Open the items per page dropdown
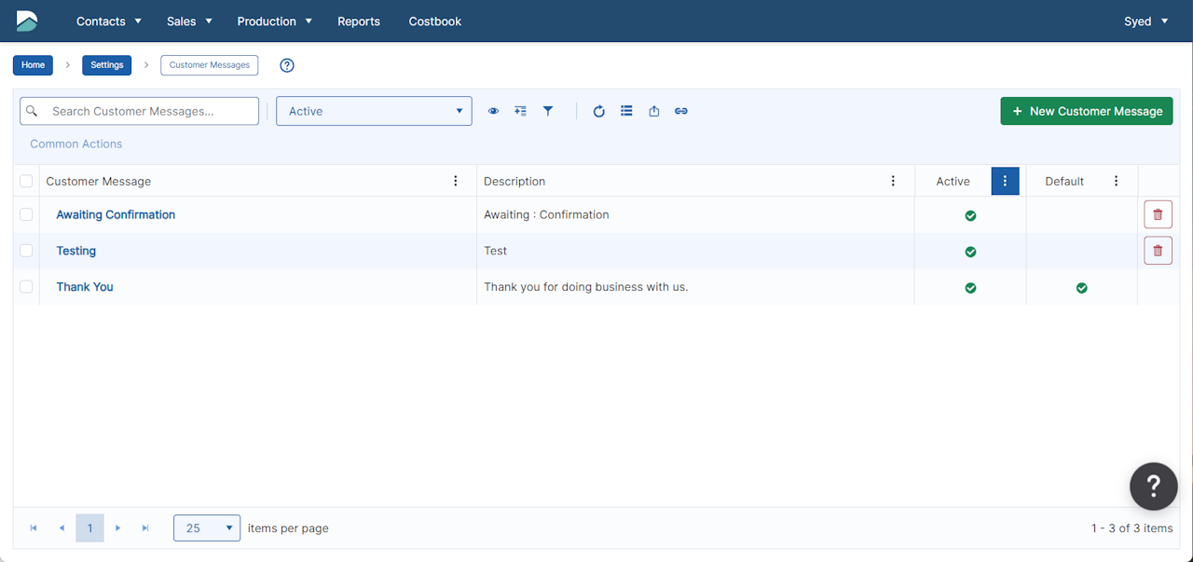 [206, 528]
